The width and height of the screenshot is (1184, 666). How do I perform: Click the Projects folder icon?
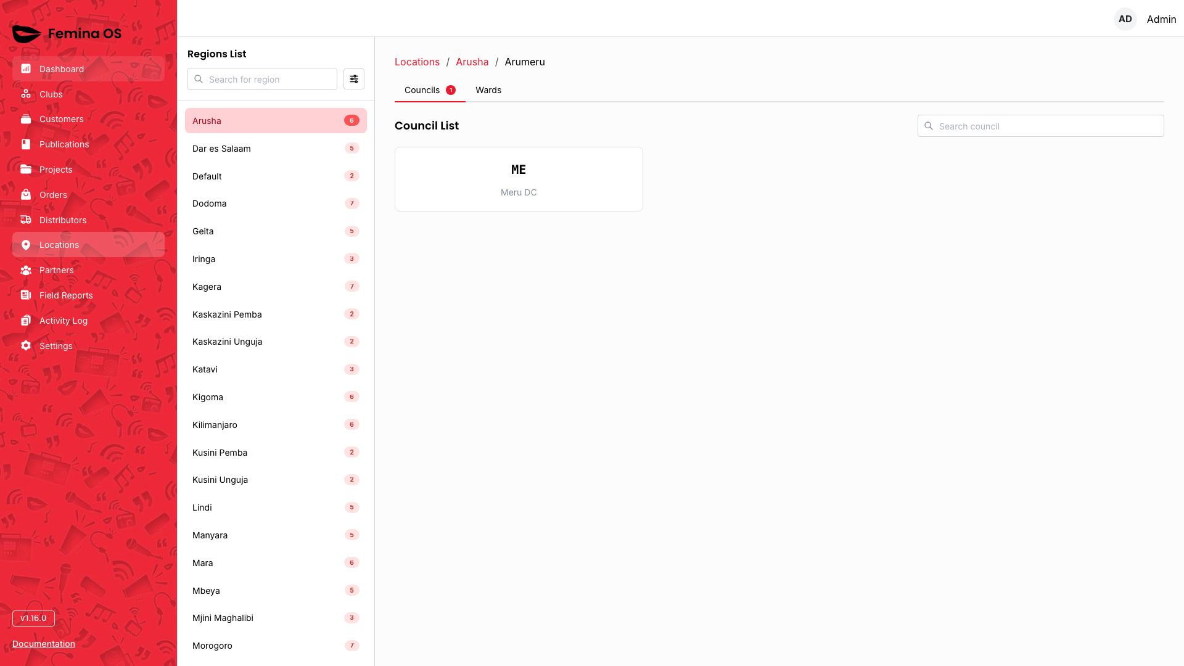(26, 169)
